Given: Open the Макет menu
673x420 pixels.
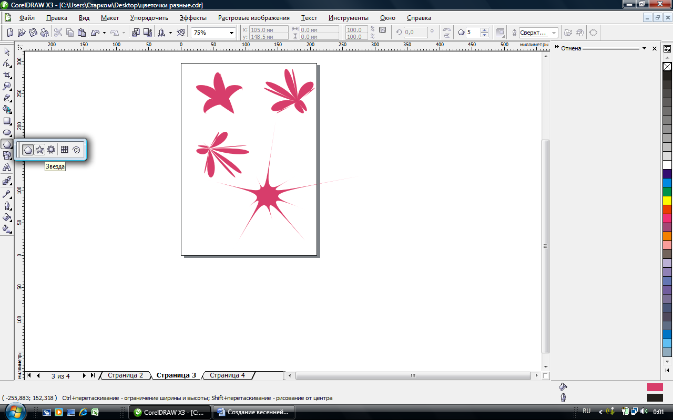Looking at the screenshot, I should (x=110, y=18).
